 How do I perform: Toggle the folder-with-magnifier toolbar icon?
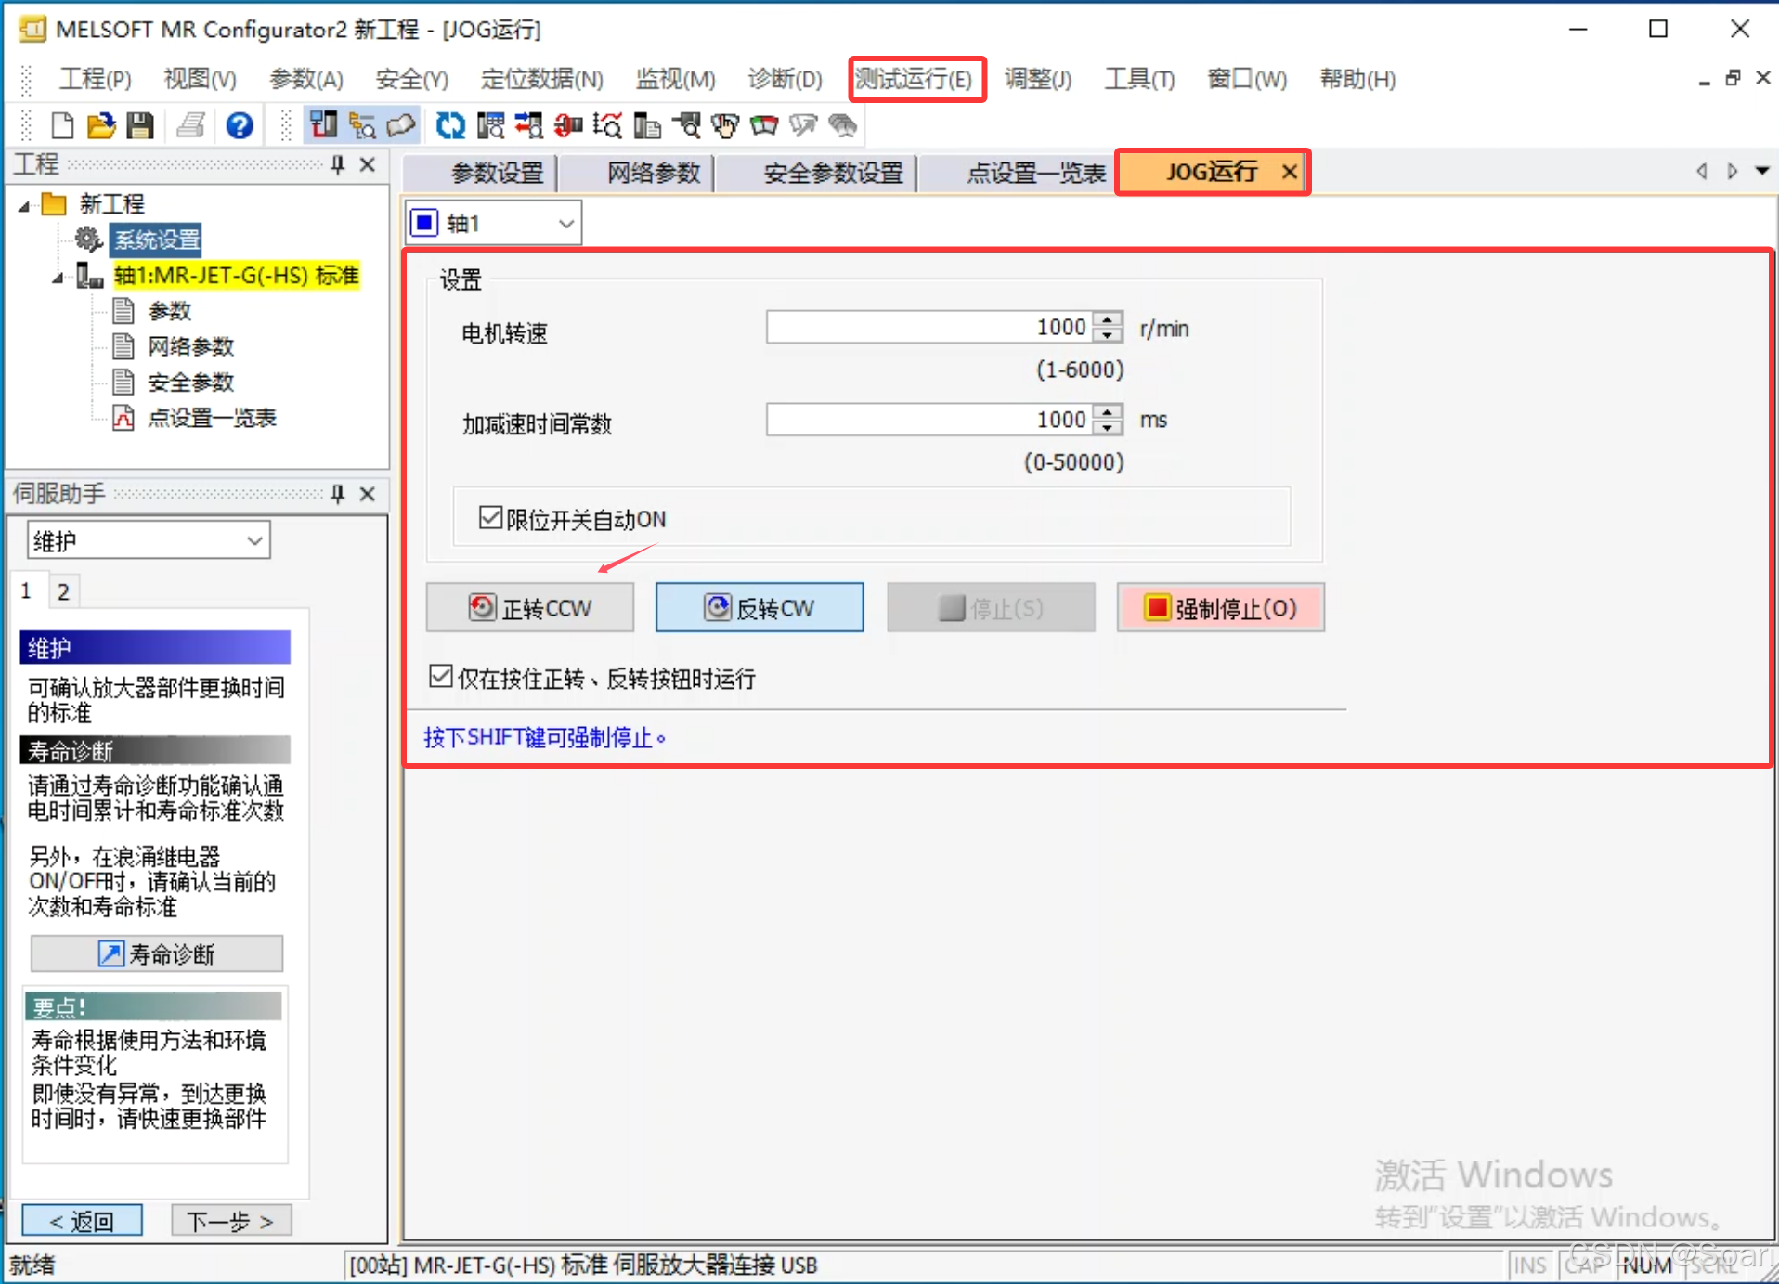click(x=362, y=124)
